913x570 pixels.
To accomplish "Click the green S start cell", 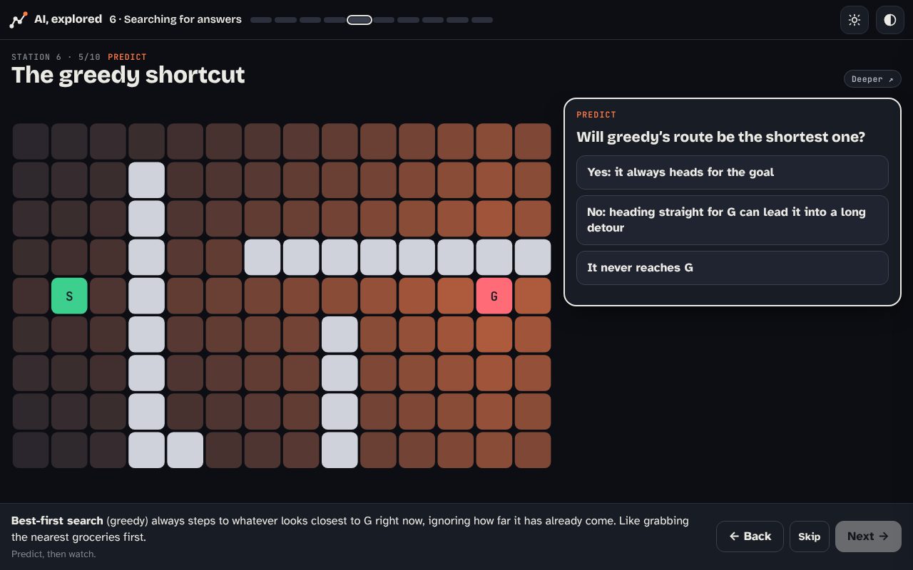I will 69,296.
